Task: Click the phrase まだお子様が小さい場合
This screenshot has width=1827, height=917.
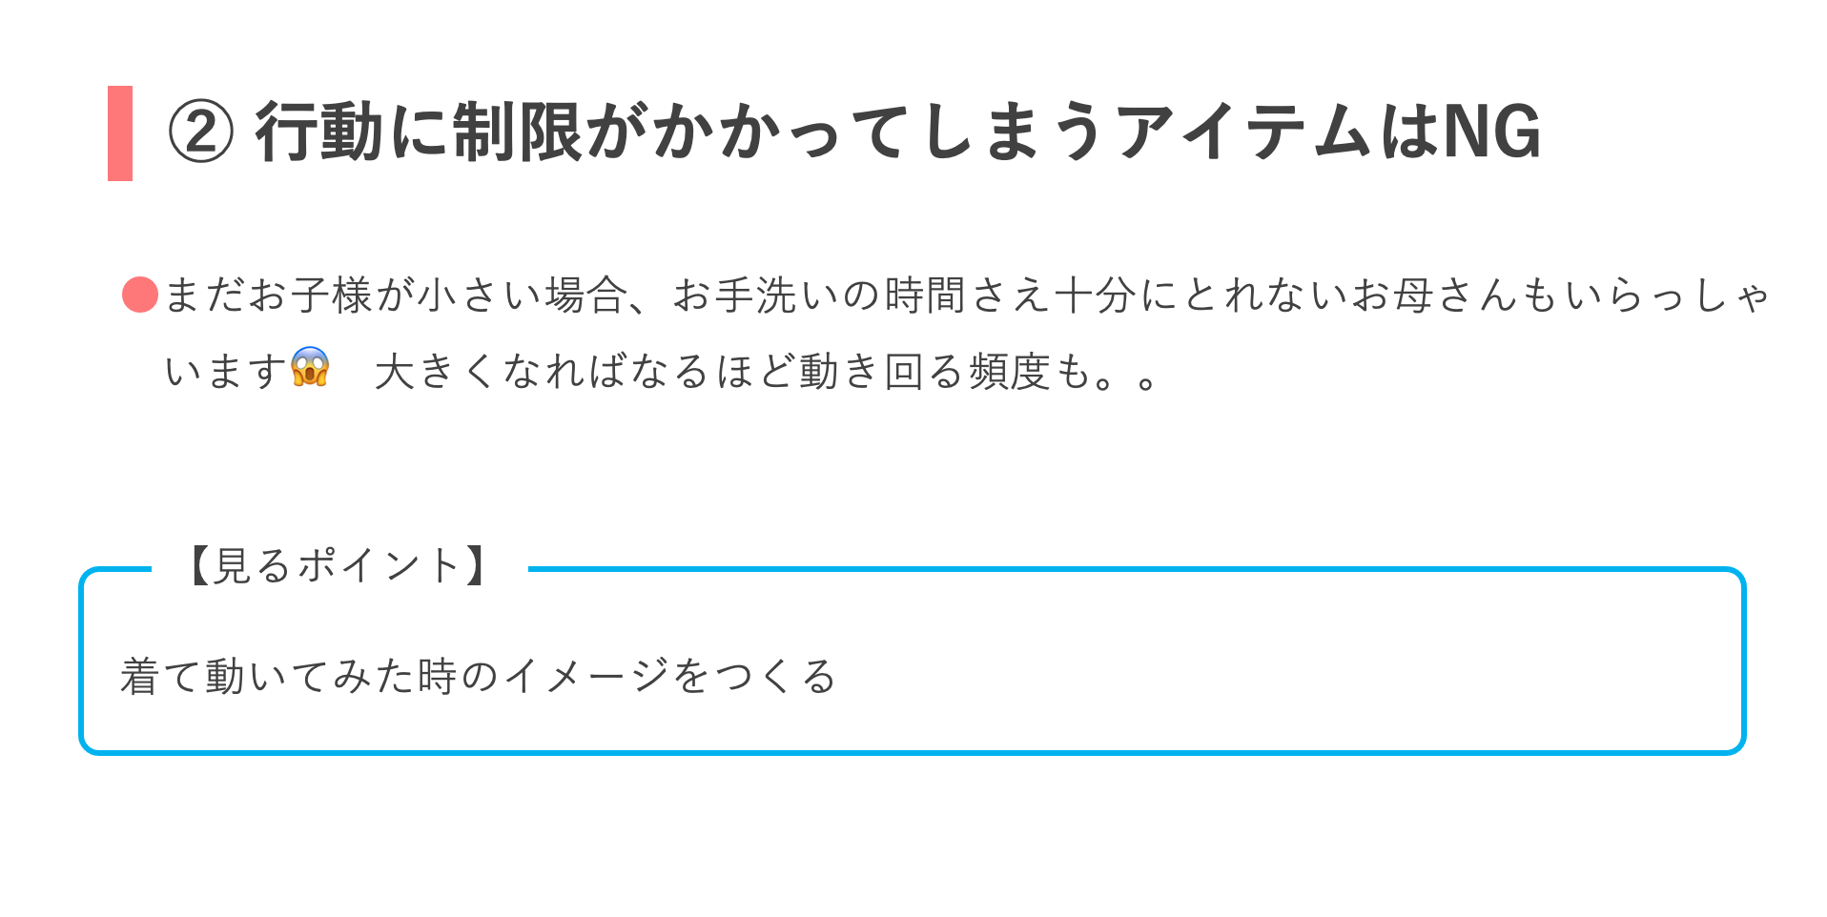Action: [x=395, y=295]
